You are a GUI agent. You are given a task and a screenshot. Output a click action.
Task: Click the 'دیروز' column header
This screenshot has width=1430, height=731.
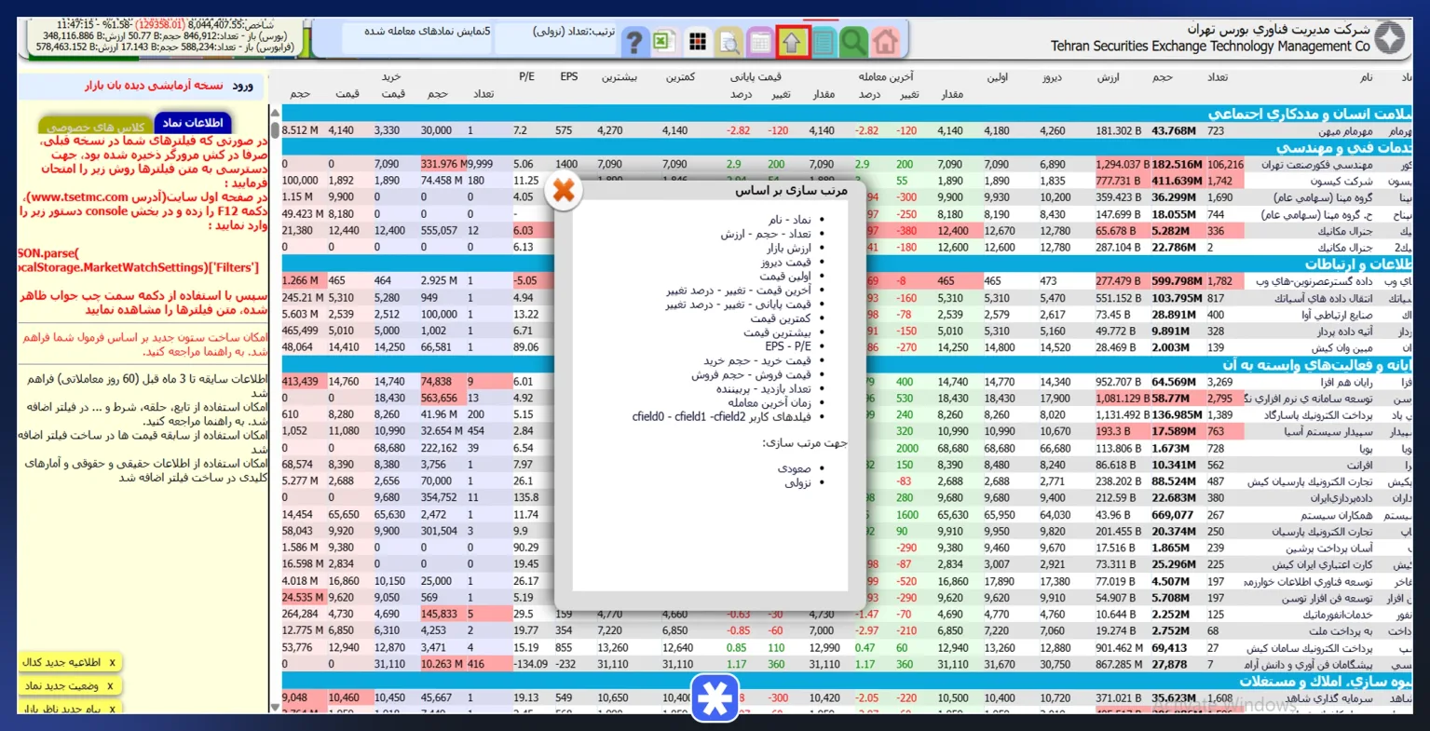click(1053, 77)
